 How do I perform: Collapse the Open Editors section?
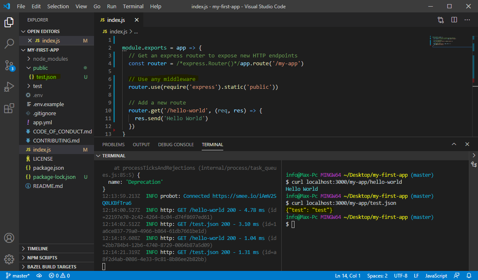pos(24,31)
